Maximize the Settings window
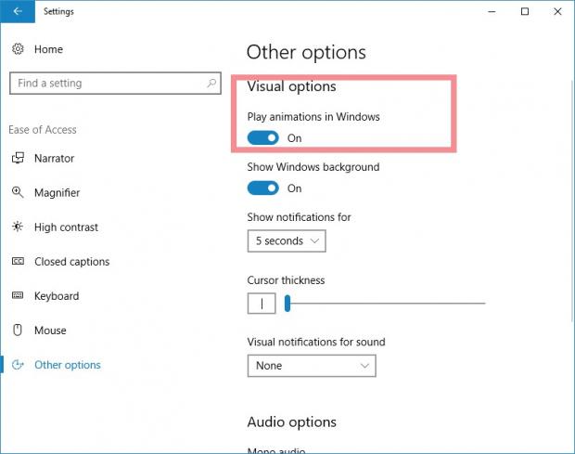 (525, 12)
